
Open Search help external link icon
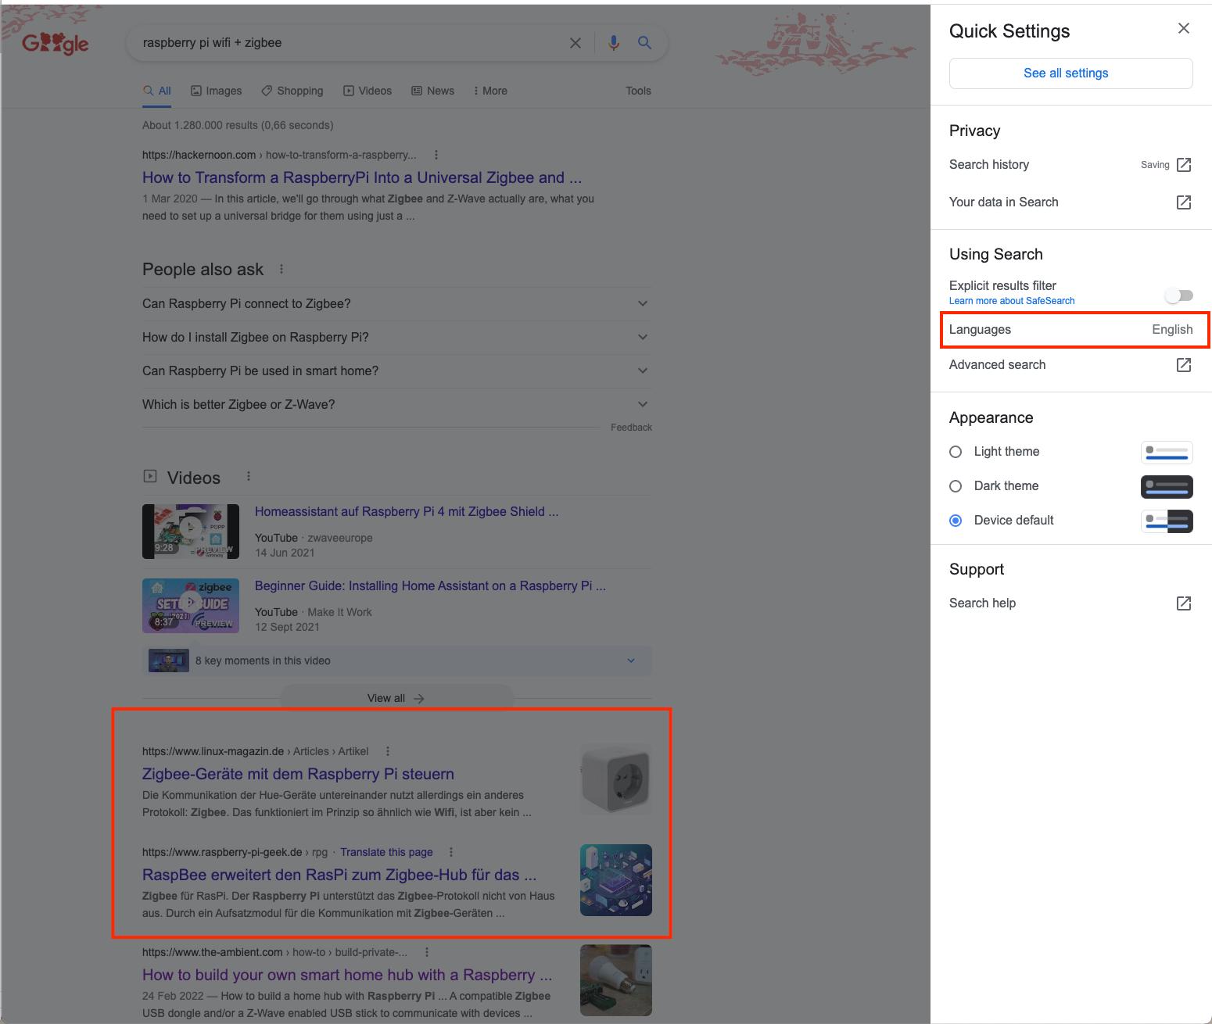[x=1184, y=603]
